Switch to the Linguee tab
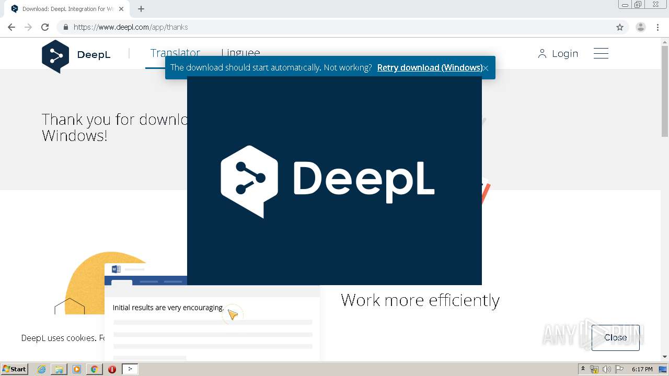Image resolution: width=669 pixels, height=376 pixels. [240, 53]
